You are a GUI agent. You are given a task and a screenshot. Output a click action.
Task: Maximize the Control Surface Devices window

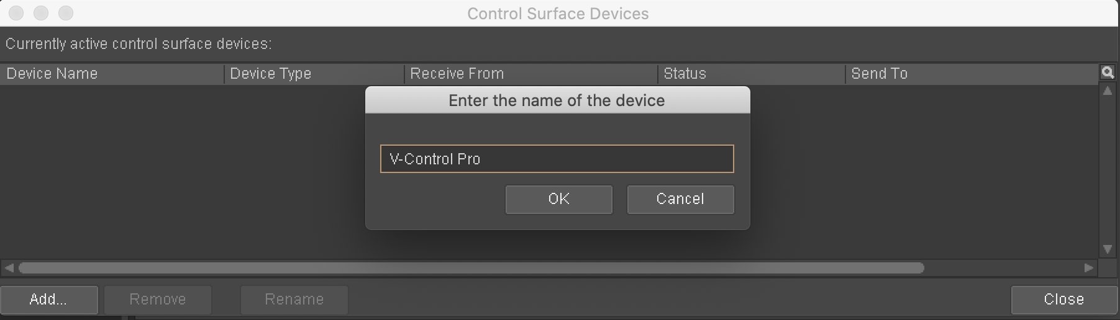(x=66, y=13)
